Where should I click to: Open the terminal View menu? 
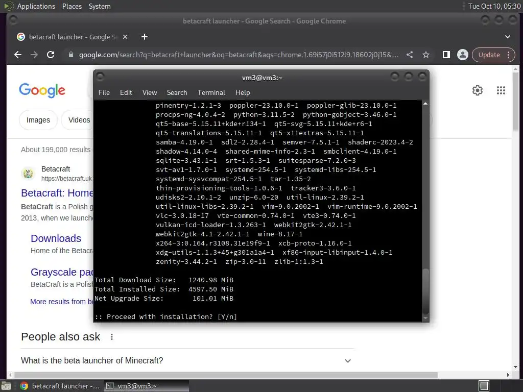click(x=150, y=93)
